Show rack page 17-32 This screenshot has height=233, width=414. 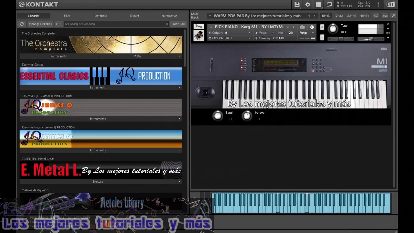pyautogui.click(x=339, y=16)
